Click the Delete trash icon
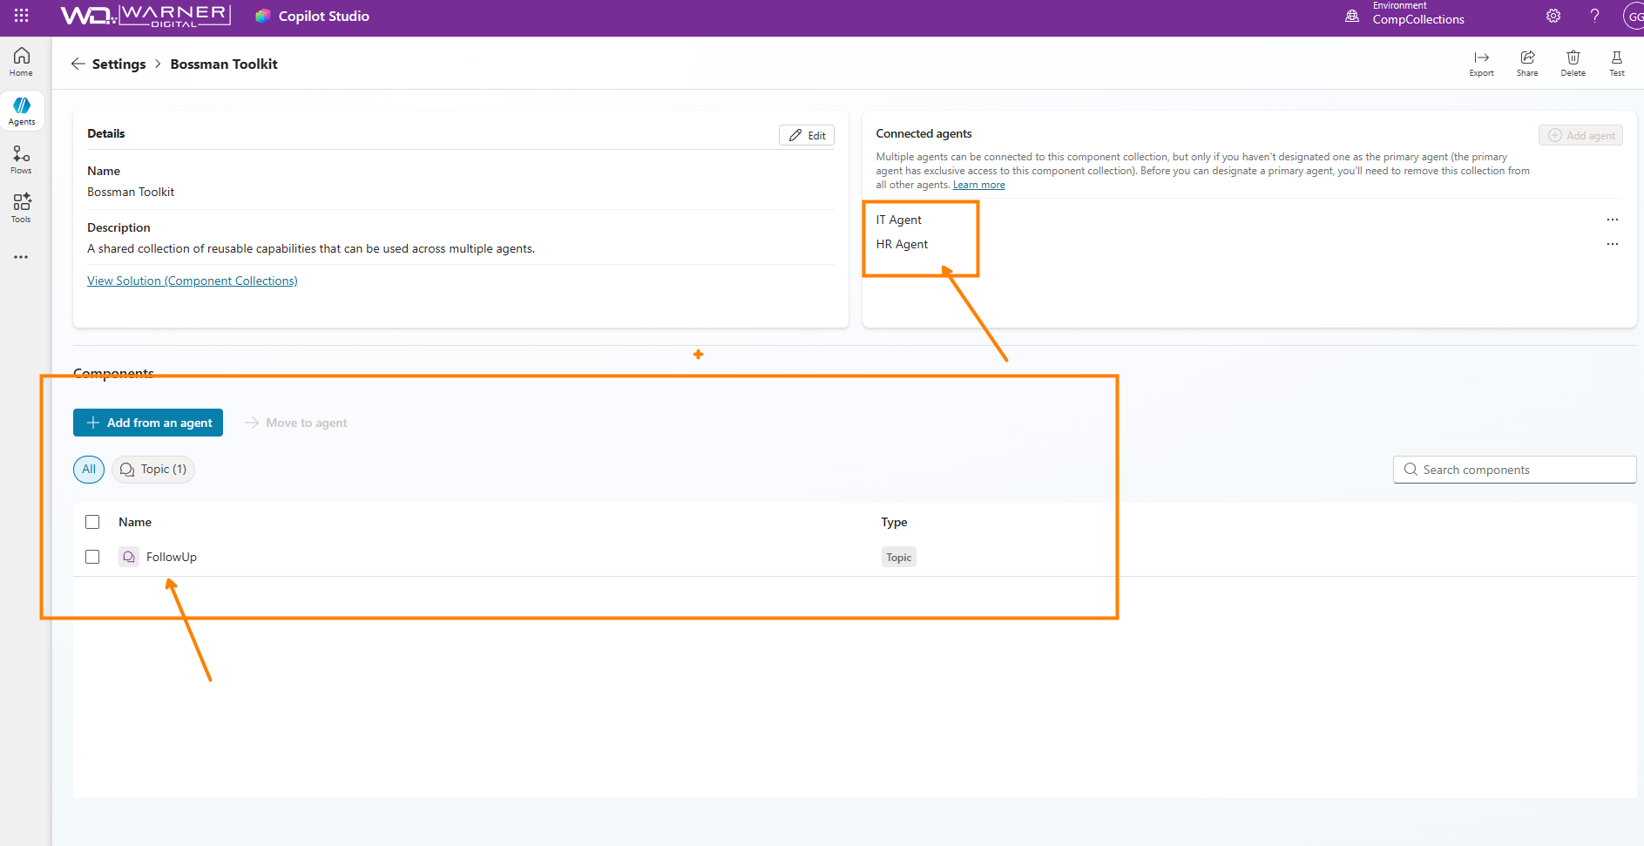 point(1573,63)
